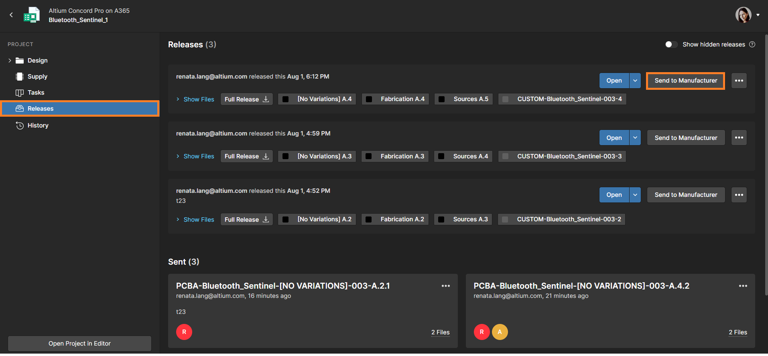
Task: Click help icon beside Show hidden releases
Action: coord(752,44)
